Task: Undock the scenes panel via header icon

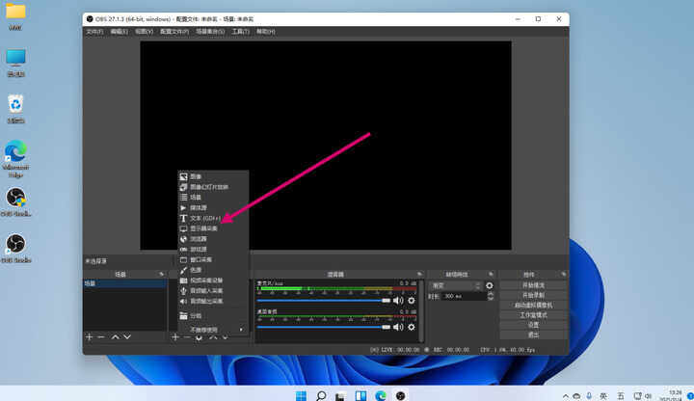Action: (x=161, y=275)
